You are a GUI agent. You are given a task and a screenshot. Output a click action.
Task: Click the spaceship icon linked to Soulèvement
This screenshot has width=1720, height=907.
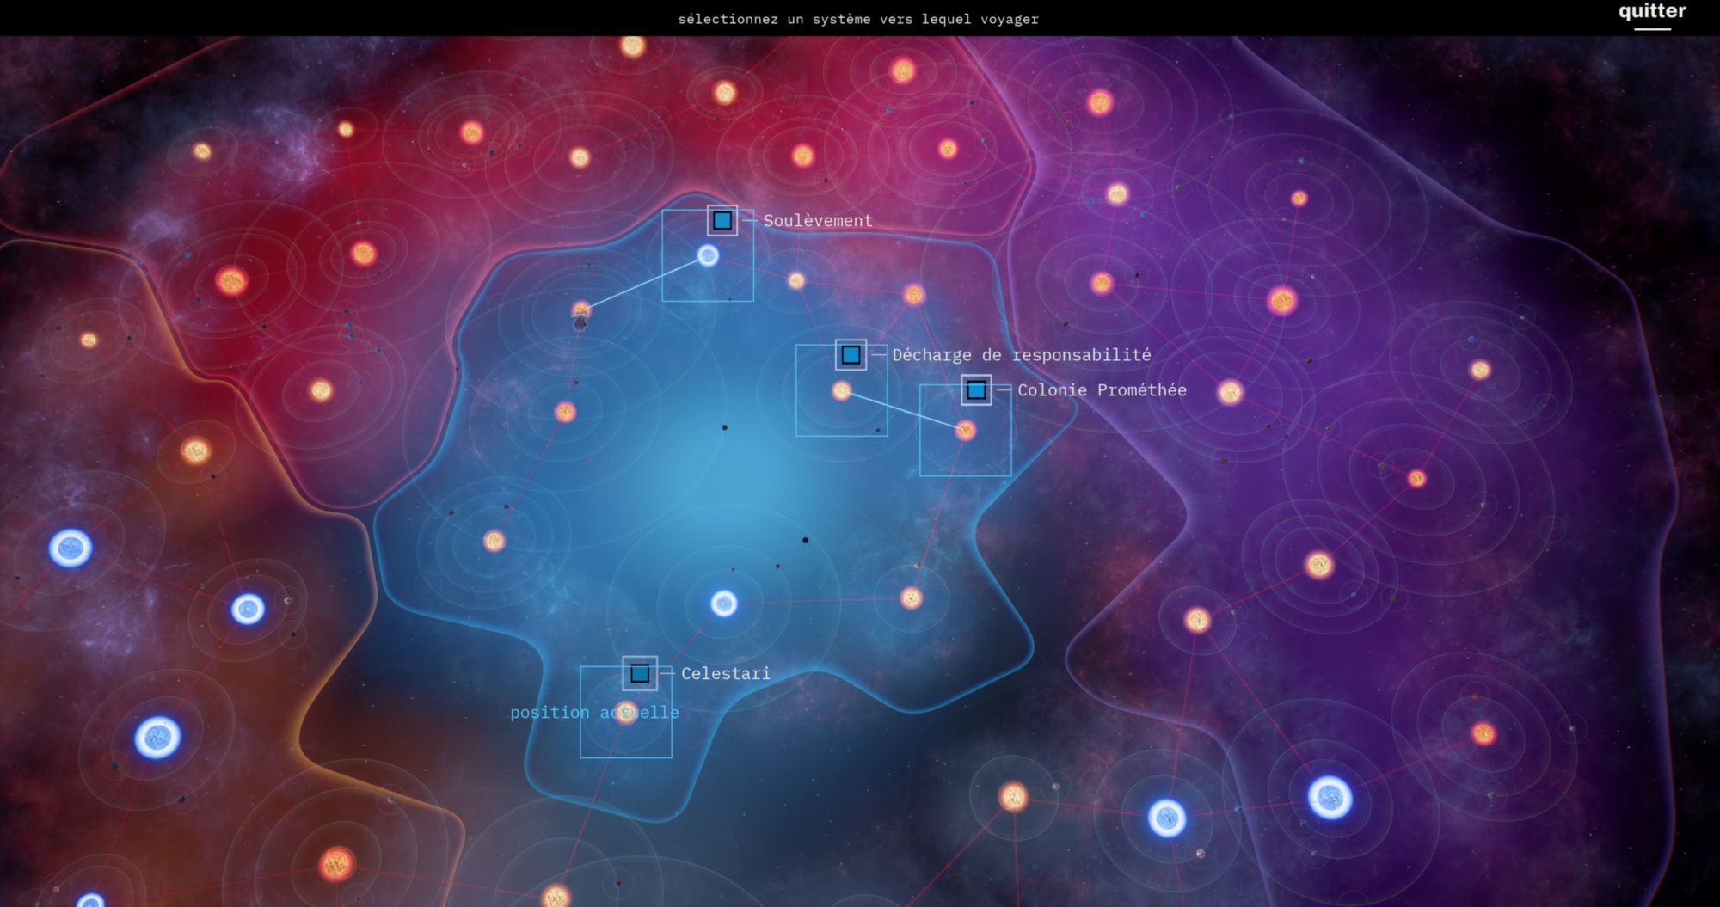click(580, 322)
